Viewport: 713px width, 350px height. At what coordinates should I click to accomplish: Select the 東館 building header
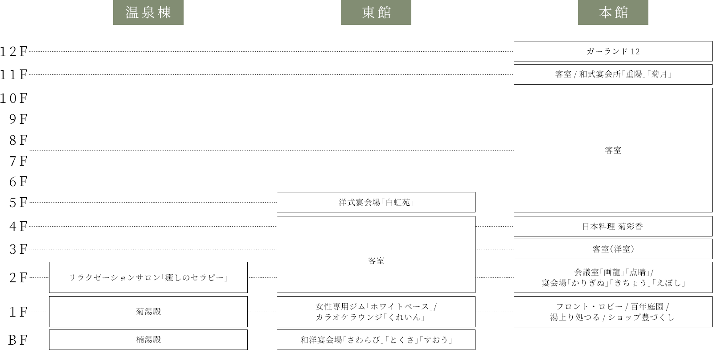click(x=376, y=12)
